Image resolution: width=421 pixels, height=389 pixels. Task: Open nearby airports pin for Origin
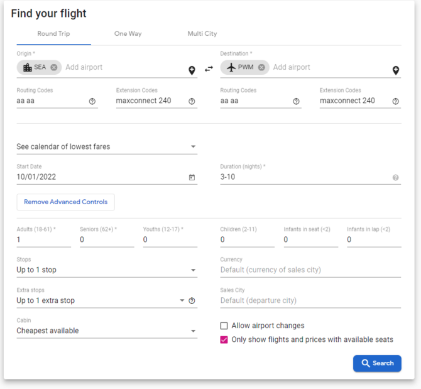[x=192, y=70]
